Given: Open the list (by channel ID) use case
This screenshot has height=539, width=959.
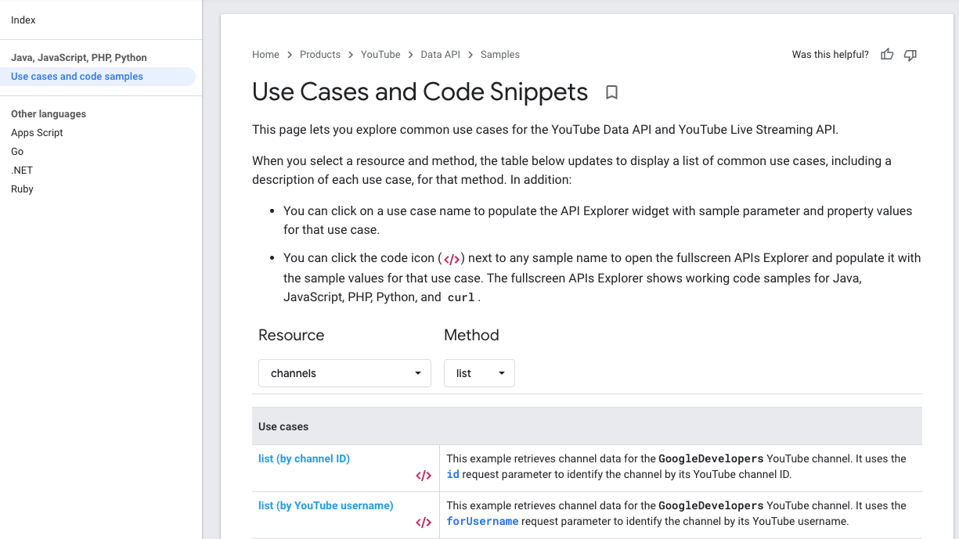Looking at the screenshot, I should coord(304,458).
